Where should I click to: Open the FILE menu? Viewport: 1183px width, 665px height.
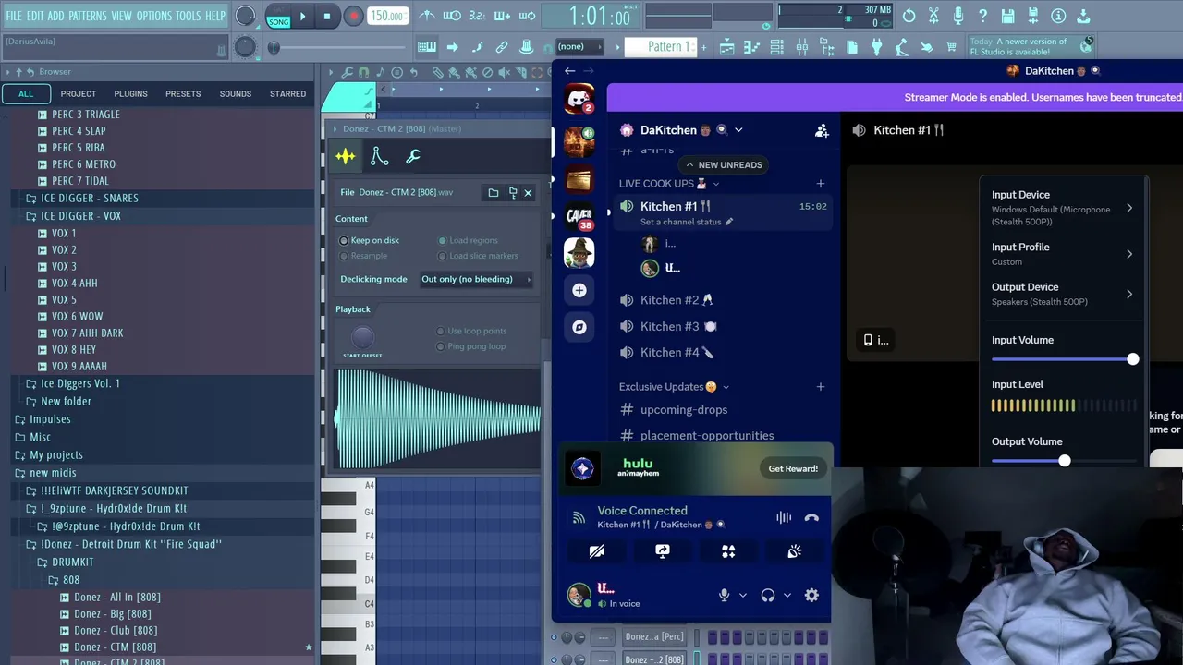14,16
